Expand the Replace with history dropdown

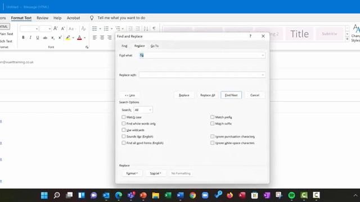pyautogui.click(x=263, y=75)
